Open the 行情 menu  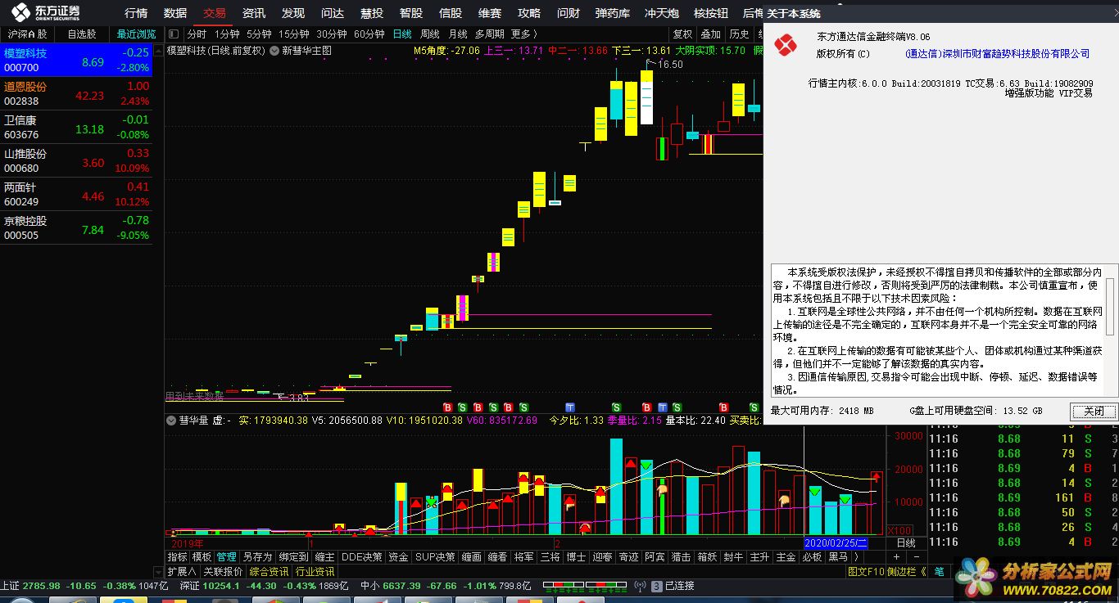[x=136, y=12]
